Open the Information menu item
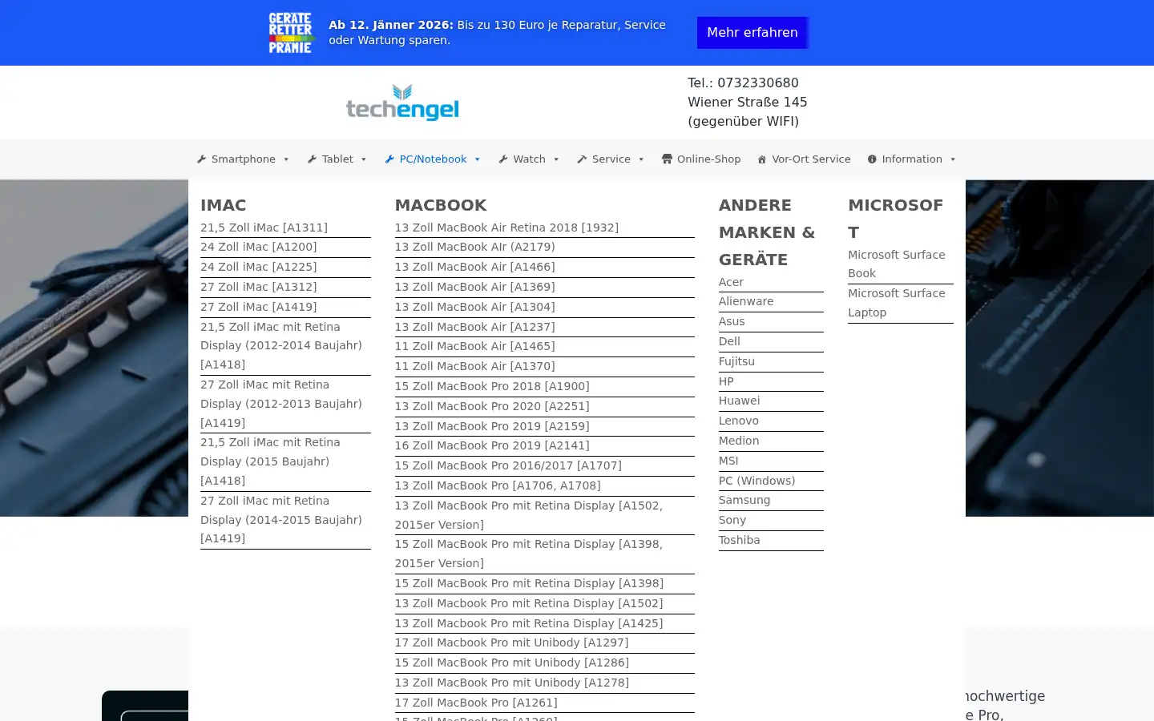This screenshot has height=721, width=1154. point(912,159)
